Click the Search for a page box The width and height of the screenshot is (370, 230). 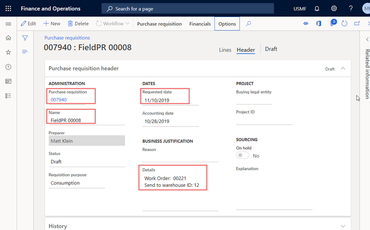pos(187,8)
